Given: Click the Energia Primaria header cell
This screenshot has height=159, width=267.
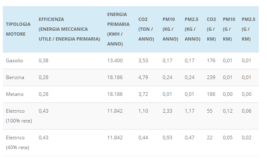Looking at the screenshot, I should [119, 29].
